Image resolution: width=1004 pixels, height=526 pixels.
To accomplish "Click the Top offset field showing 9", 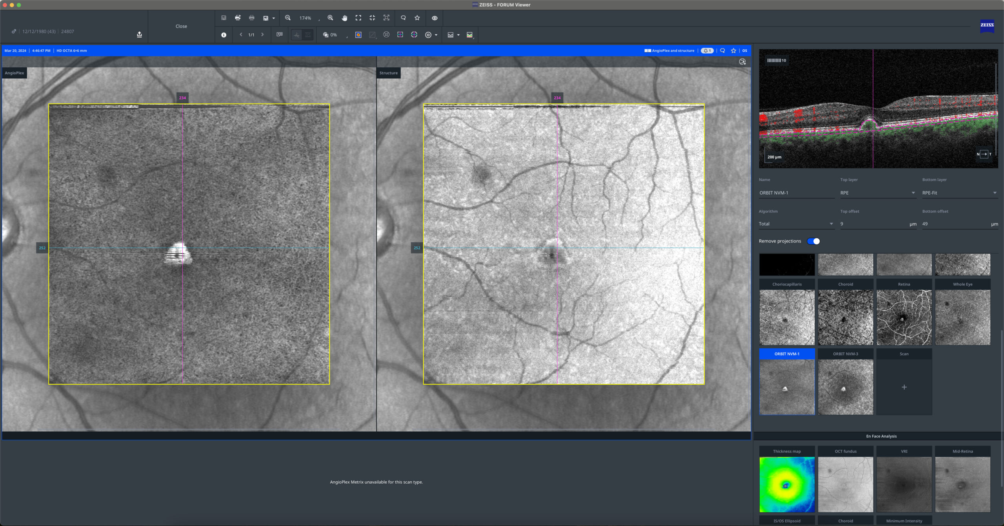I will (878, 224).
